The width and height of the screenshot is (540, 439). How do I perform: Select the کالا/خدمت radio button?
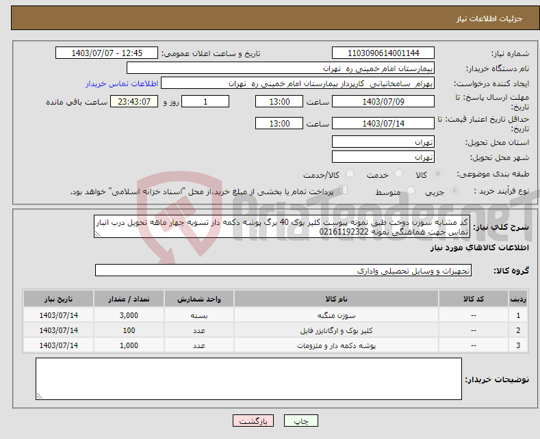350,174
